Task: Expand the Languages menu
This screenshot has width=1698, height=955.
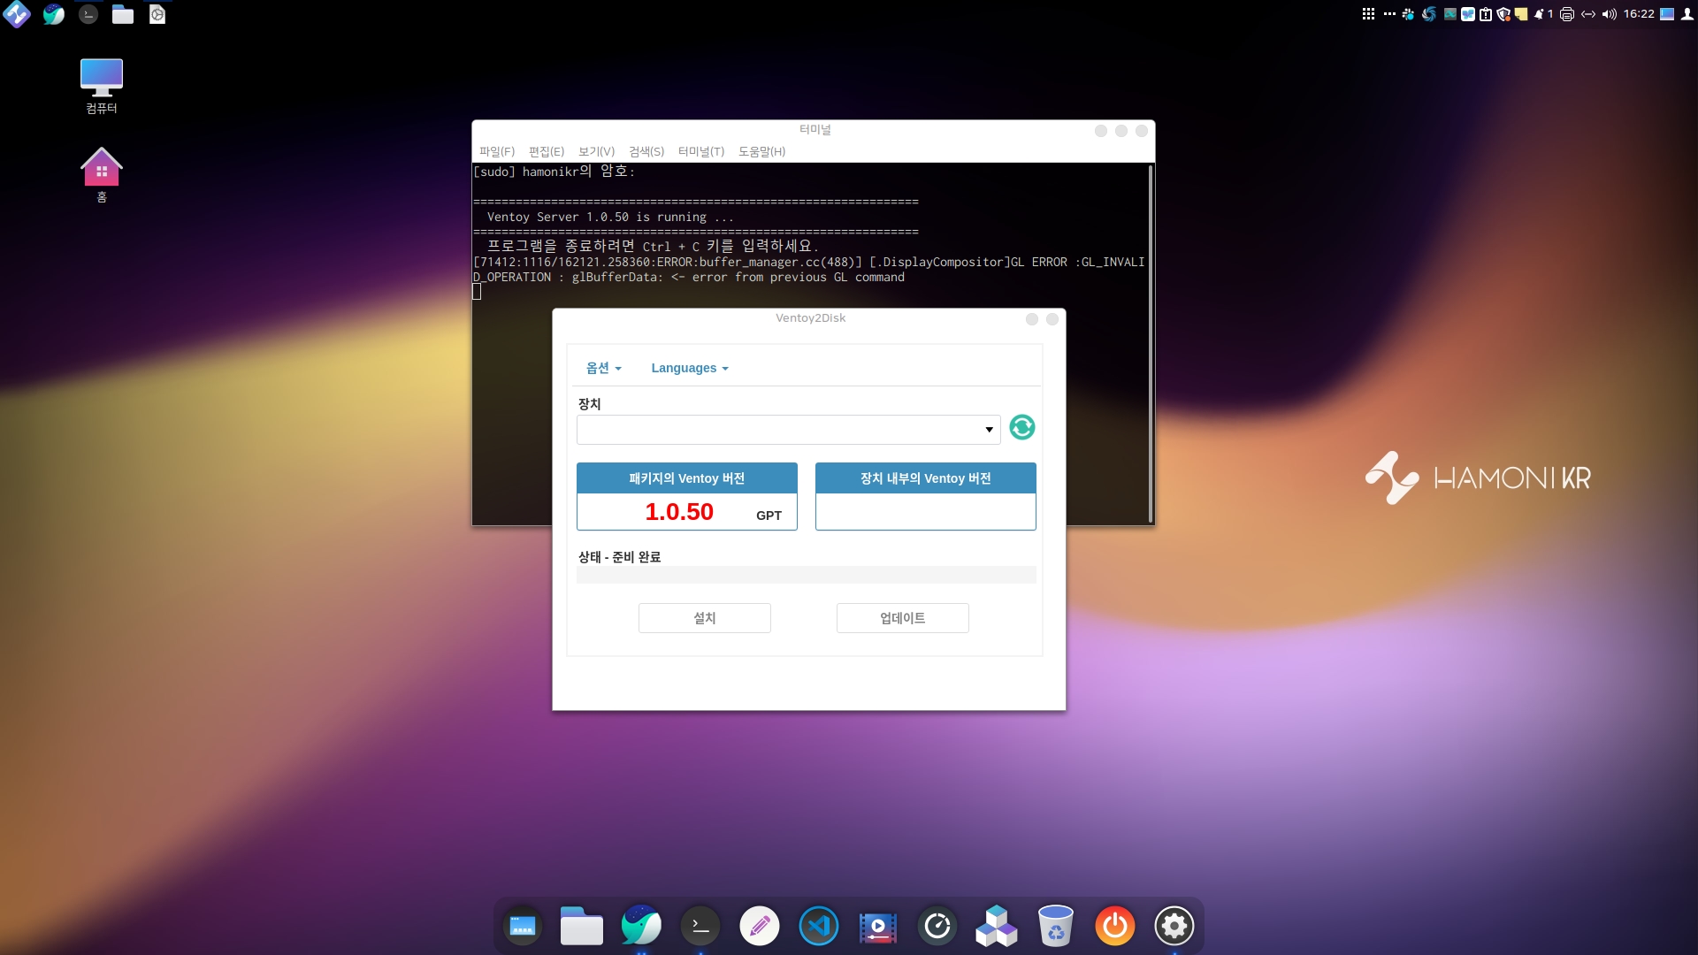Action: click(689, 368)
